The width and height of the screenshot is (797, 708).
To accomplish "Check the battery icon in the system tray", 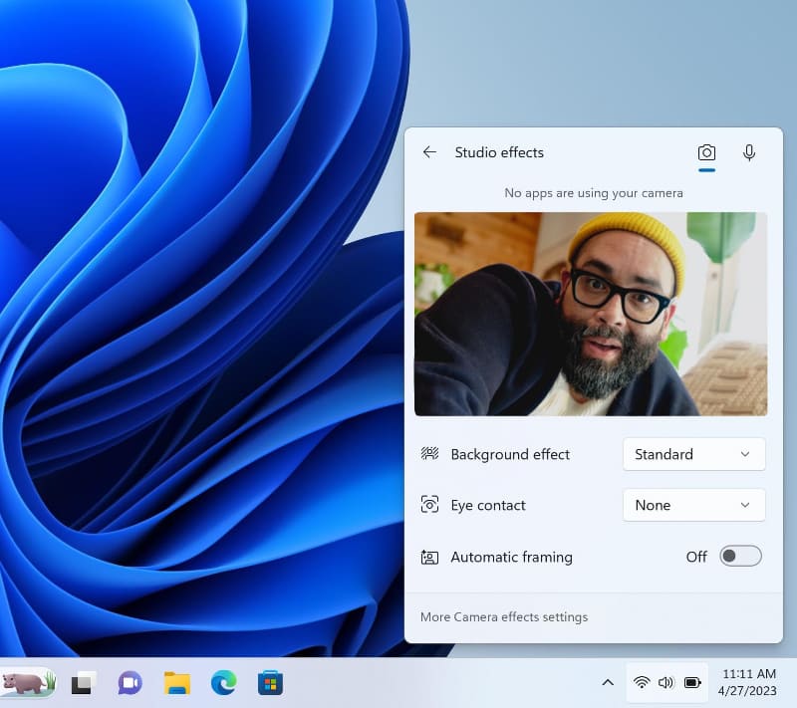I will (691, 682).
